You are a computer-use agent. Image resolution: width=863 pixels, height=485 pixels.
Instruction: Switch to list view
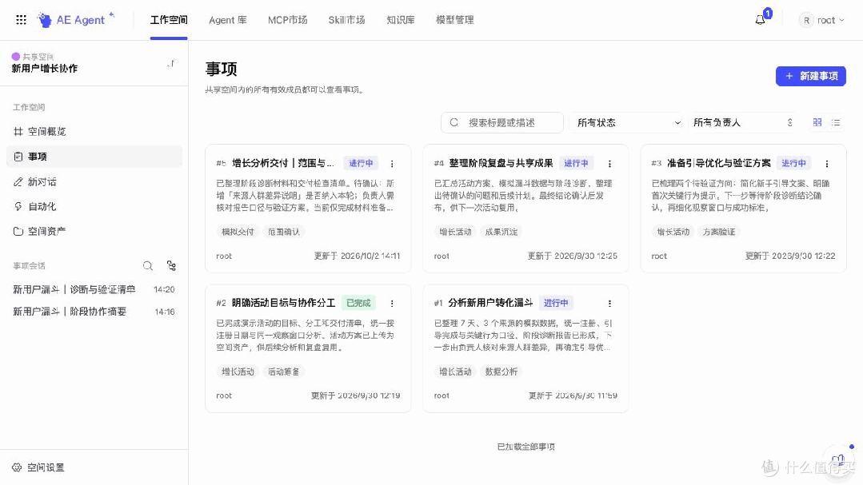tap(836, 122)
